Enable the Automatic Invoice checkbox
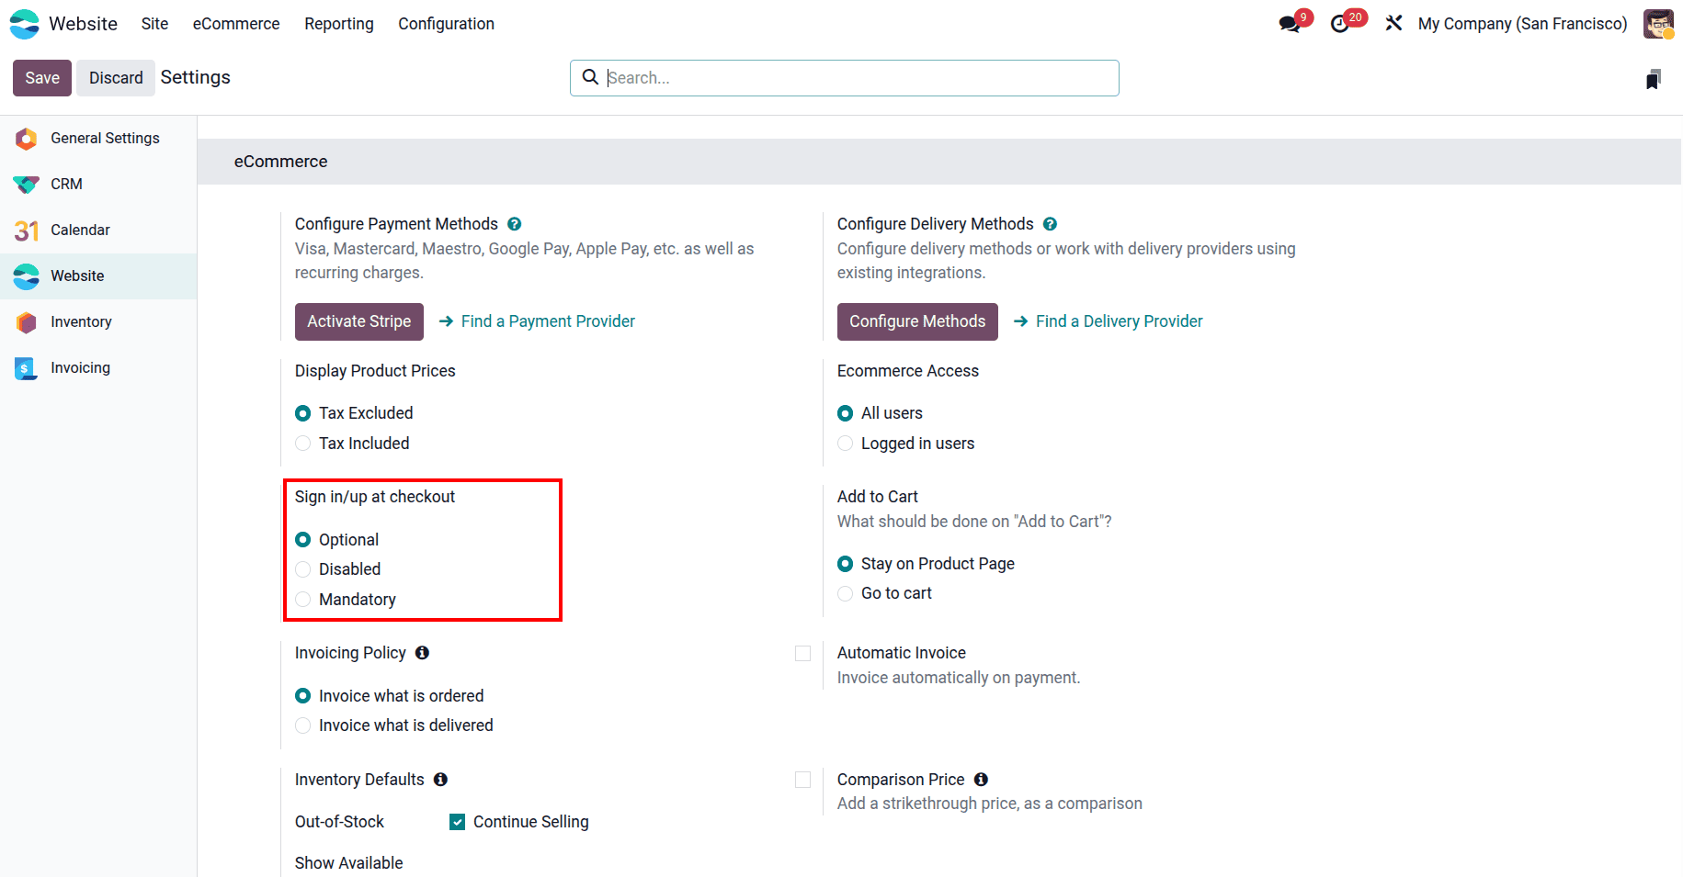 [802, 653]
